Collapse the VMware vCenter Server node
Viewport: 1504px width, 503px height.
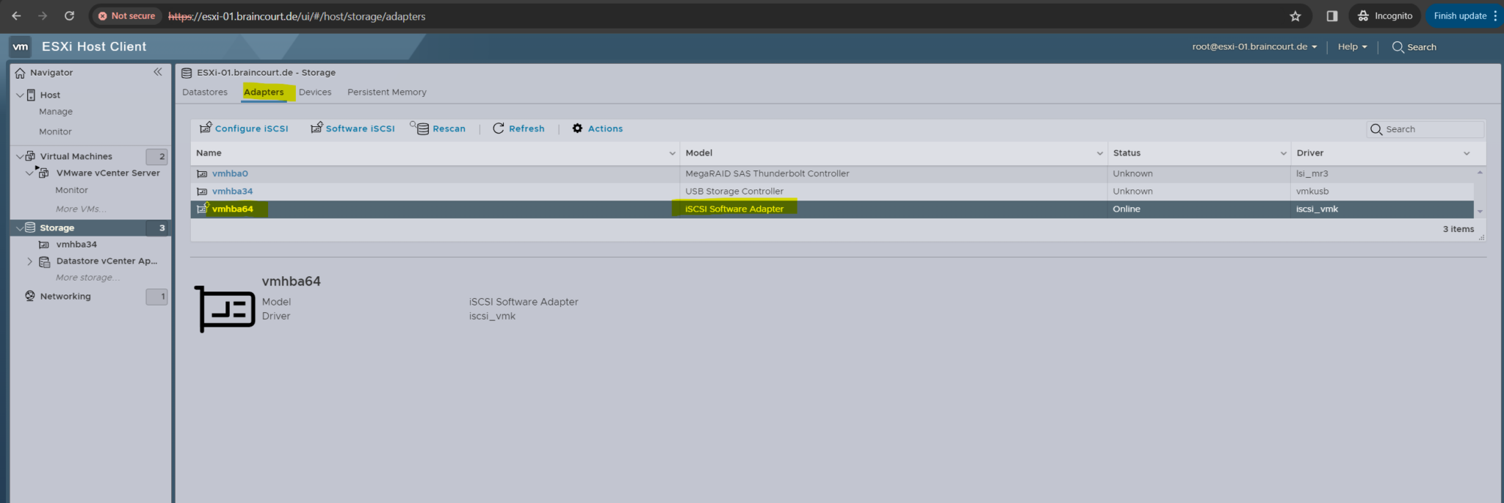pyautogui.click(x=29, y=173)
